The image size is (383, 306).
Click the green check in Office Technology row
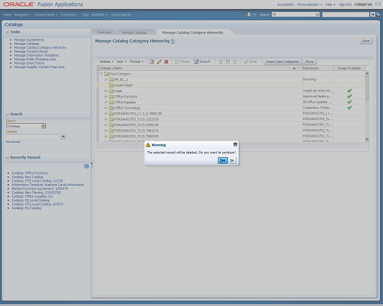pyautogui.click(x=349, y=108)
